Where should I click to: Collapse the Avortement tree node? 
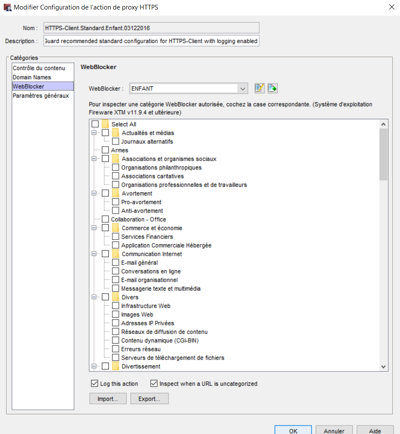[x=94, y=193]
